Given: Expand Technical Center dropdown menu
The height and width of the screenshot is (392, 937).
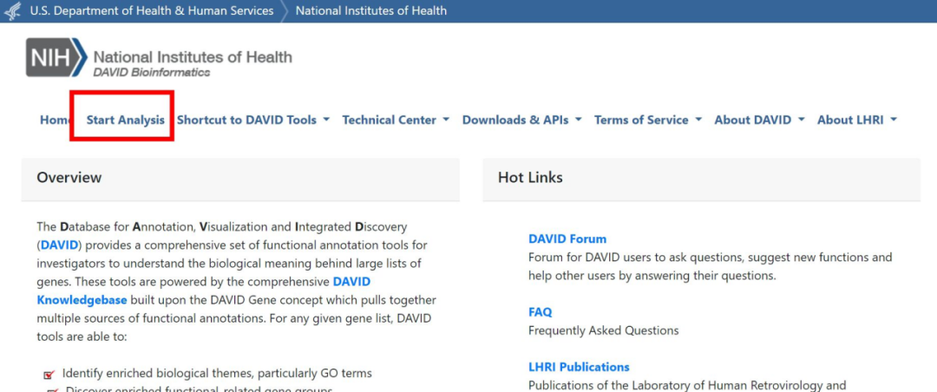Looking at the screenshot, I should coord(396,120).
